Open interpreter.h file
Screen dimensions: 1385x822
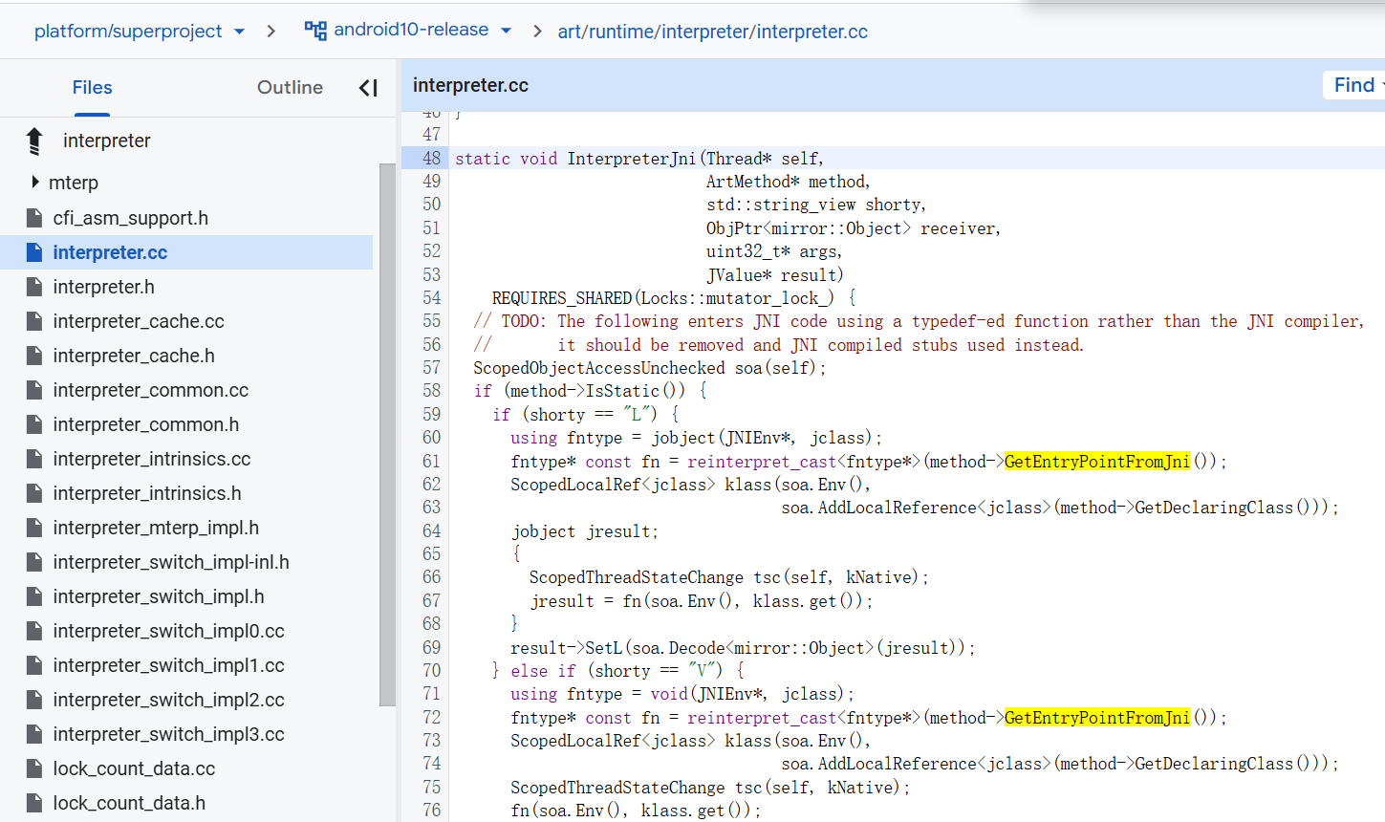(103, 287)
